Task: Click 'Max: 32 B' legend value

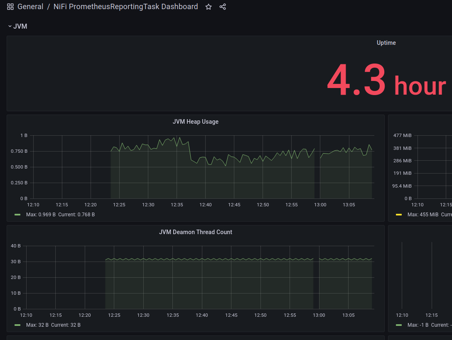Action: 37,325
